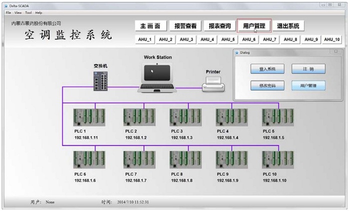350x211 pixels.
Task: Click the IP text 192.168.1.2
Action: [x=136, y=137]
